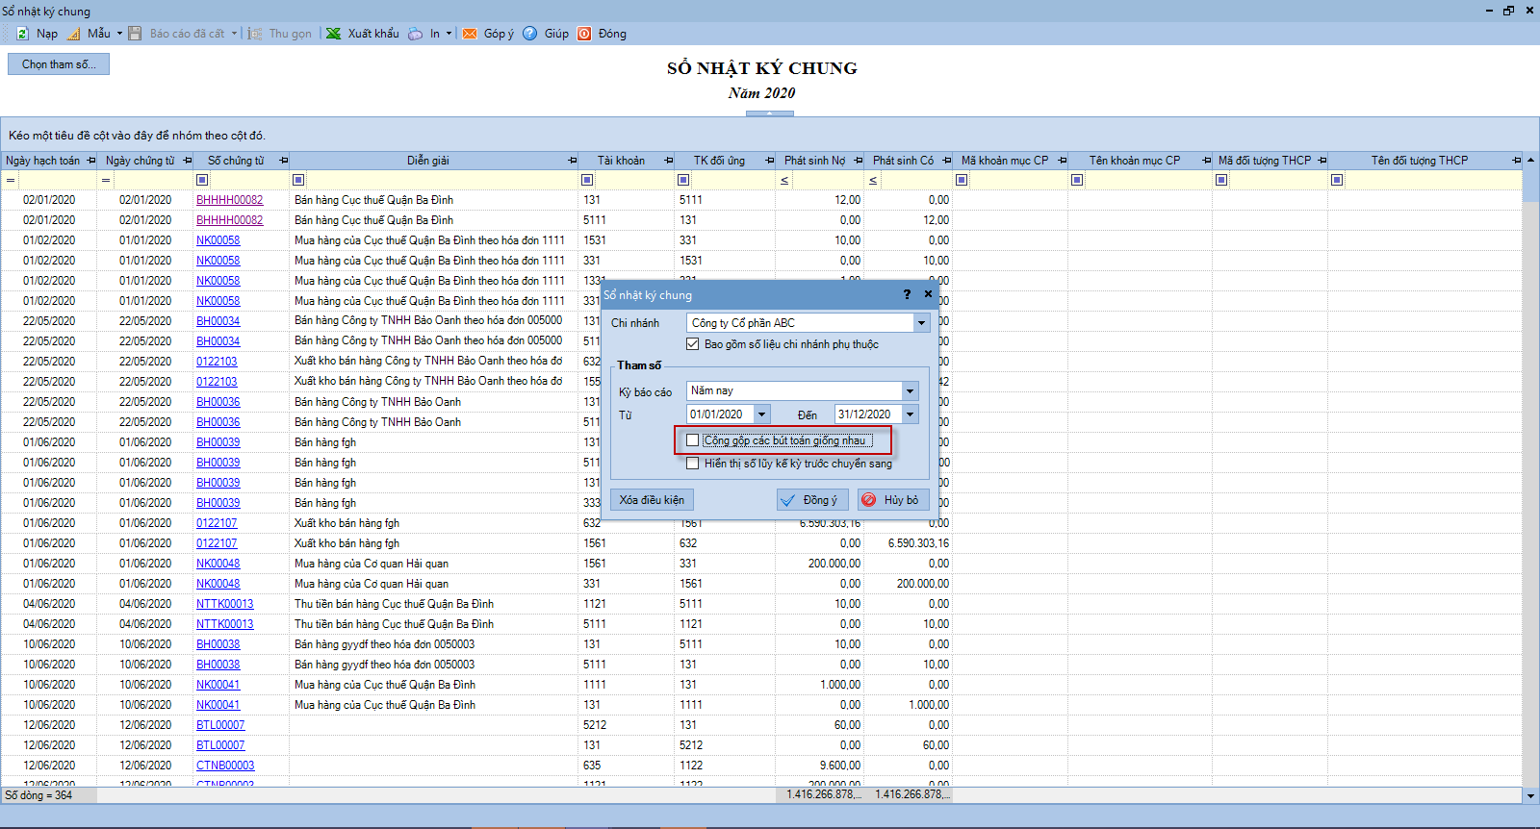Screen dimensions: 1540x829
Task: Click the Giúp help icon
Action: 530,34
